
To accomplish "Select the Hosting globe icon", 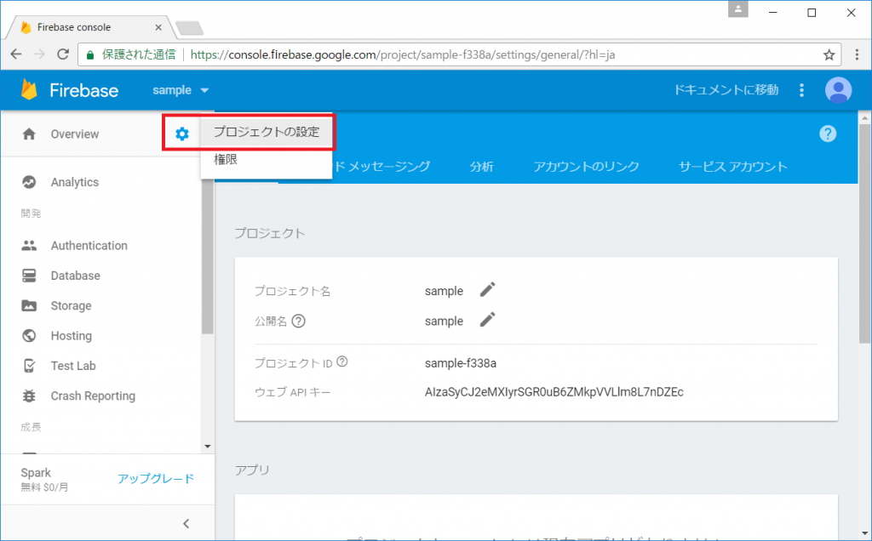I will click(31, 335).
